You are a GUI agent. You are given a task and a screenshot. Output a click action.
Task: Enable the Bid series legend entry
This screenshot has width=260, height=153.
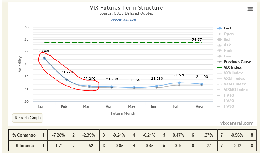(x=226, y=39)
